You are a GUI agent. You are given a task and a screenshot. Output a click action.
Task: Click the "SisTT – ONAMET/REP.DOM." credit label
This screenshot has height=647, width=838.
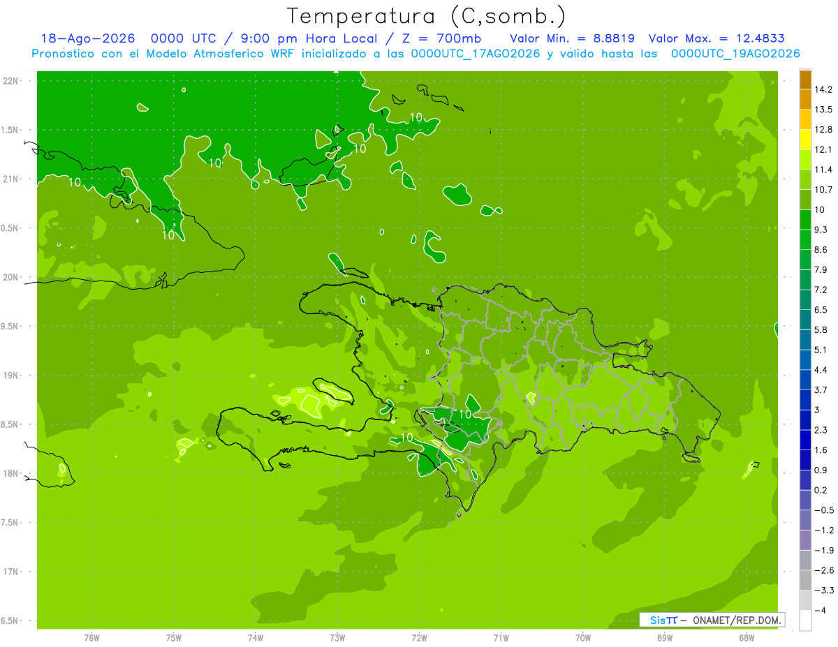[x=712, y=620]
